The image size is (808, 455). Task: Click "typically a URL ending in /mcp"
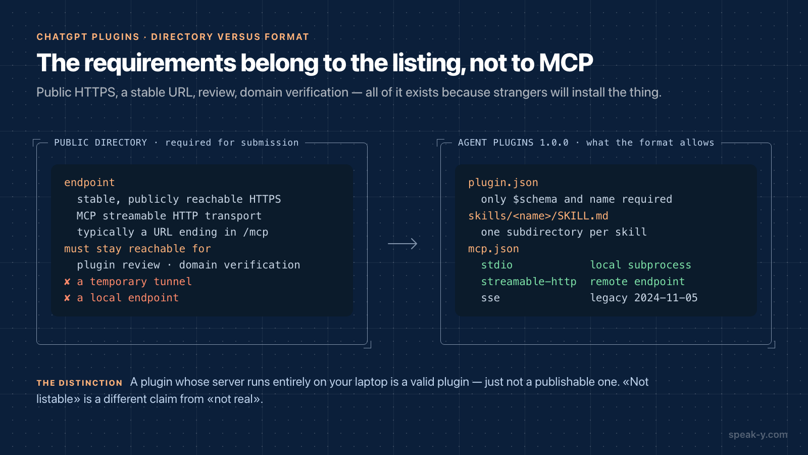point(173,232)
